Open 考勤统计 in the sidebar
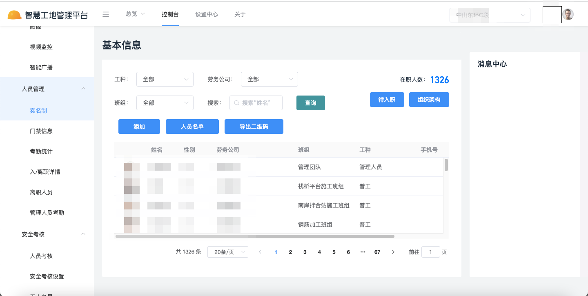This screenshot has width=588, height=296. [x=41, y=151]
